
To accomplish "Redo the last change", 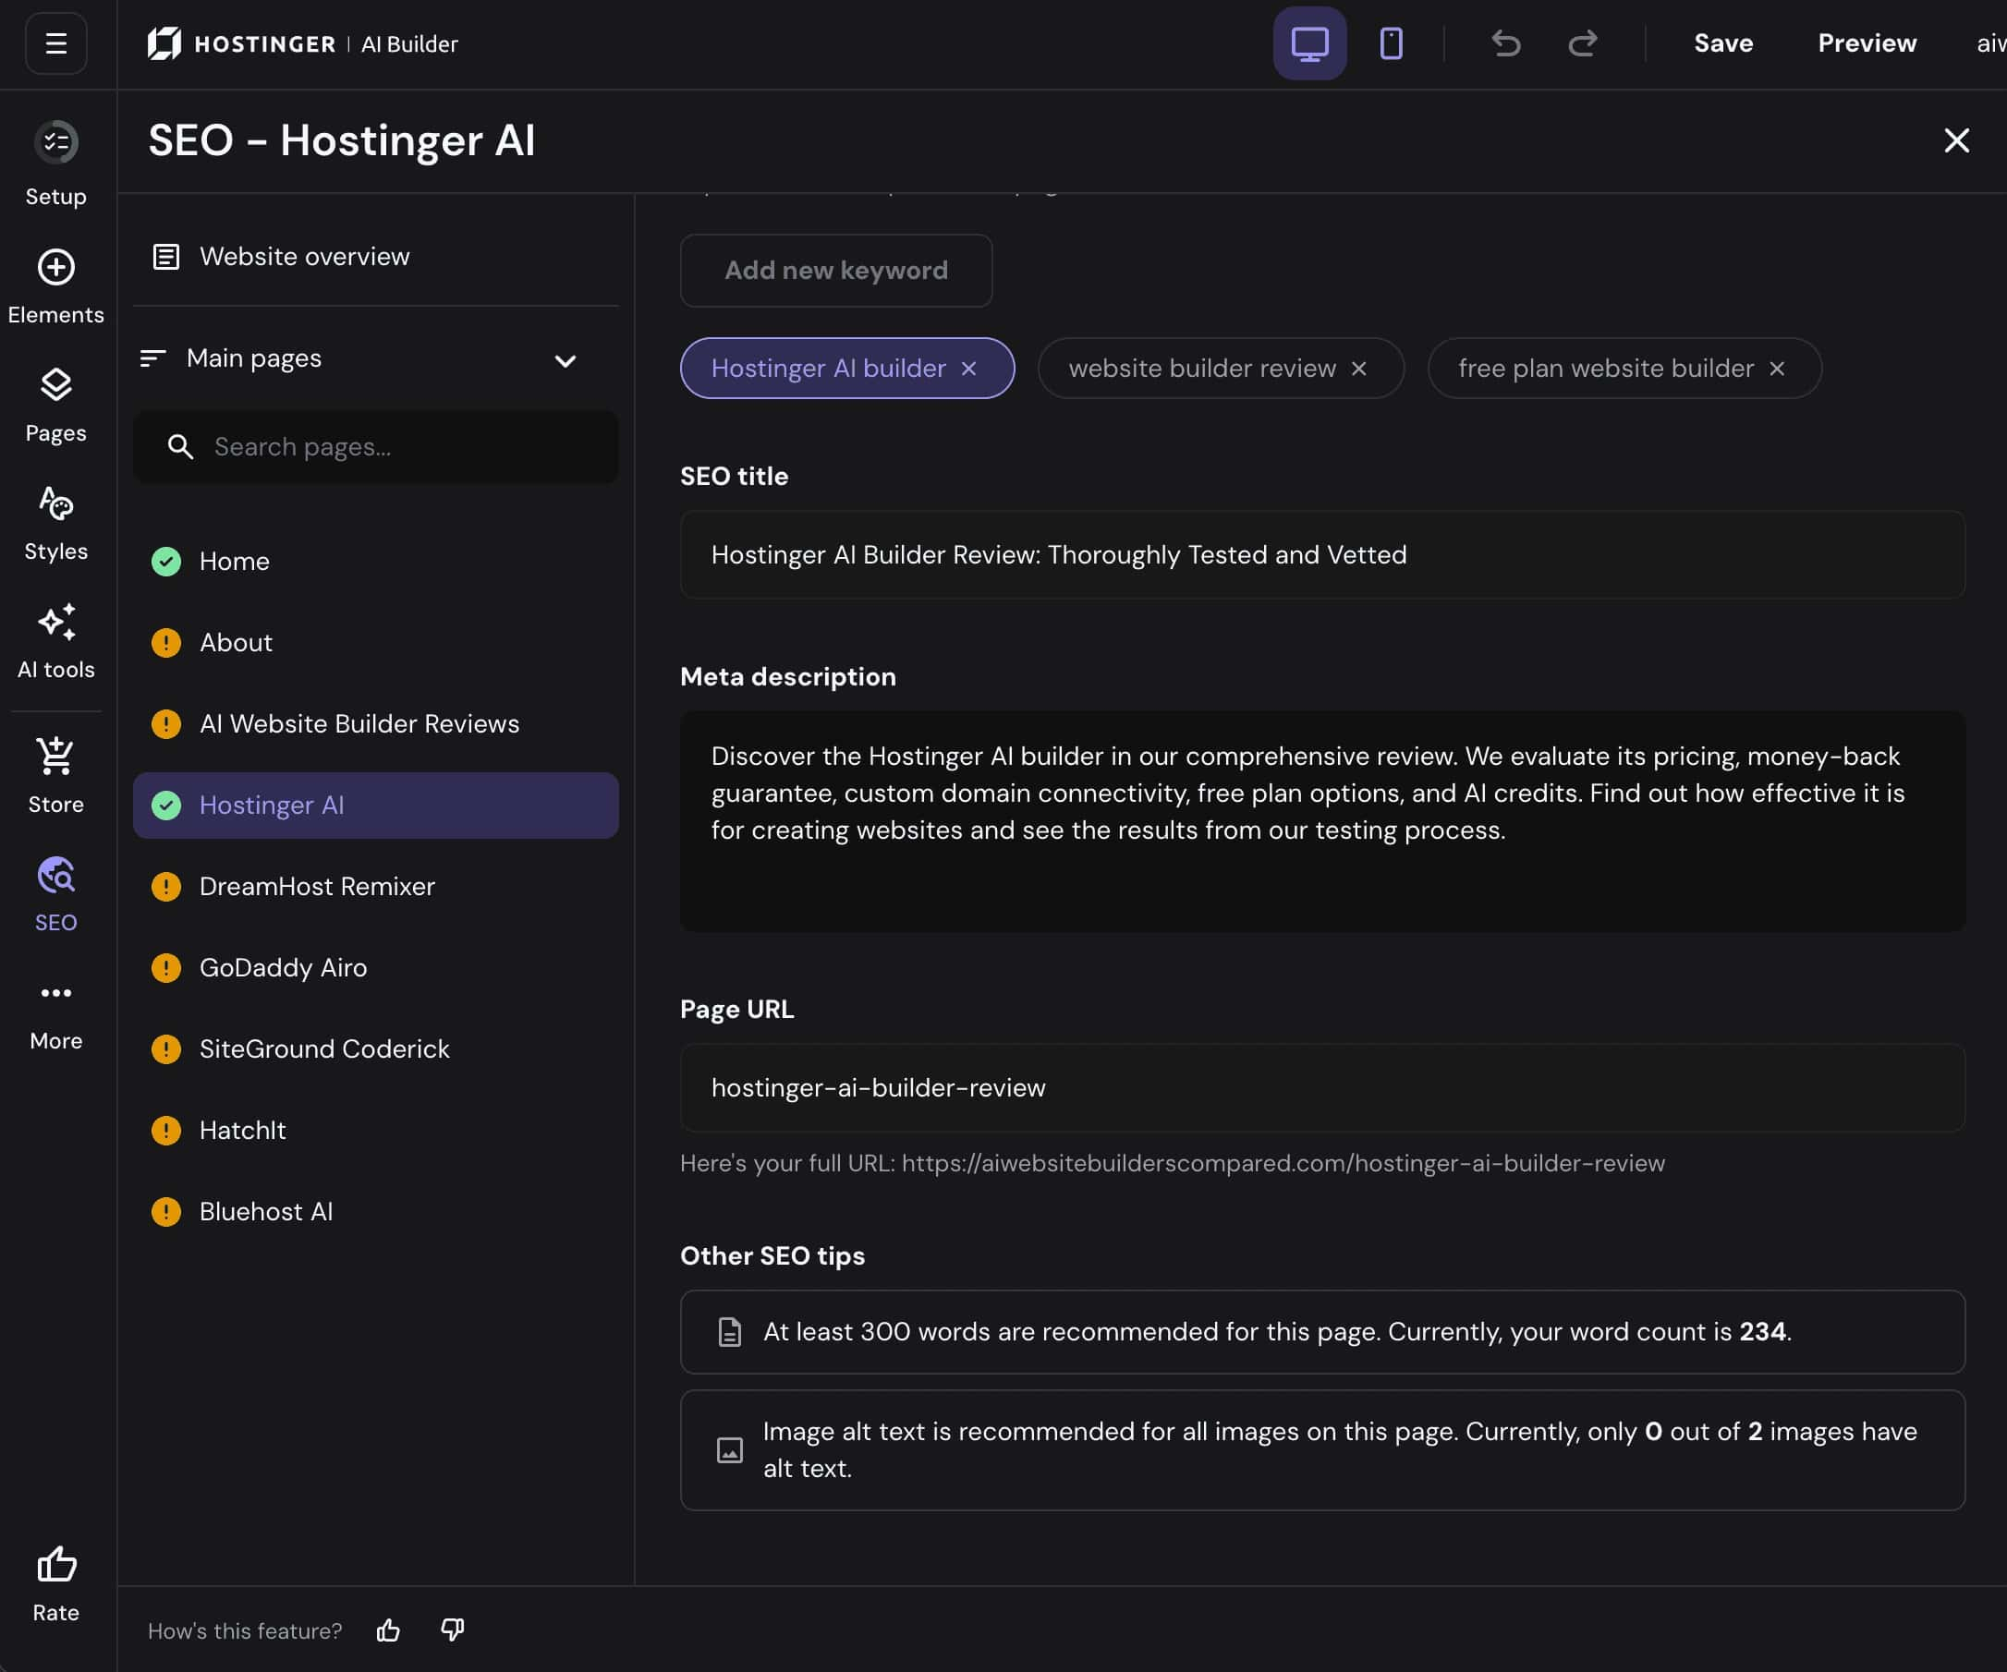I will tap(1583, 44).
